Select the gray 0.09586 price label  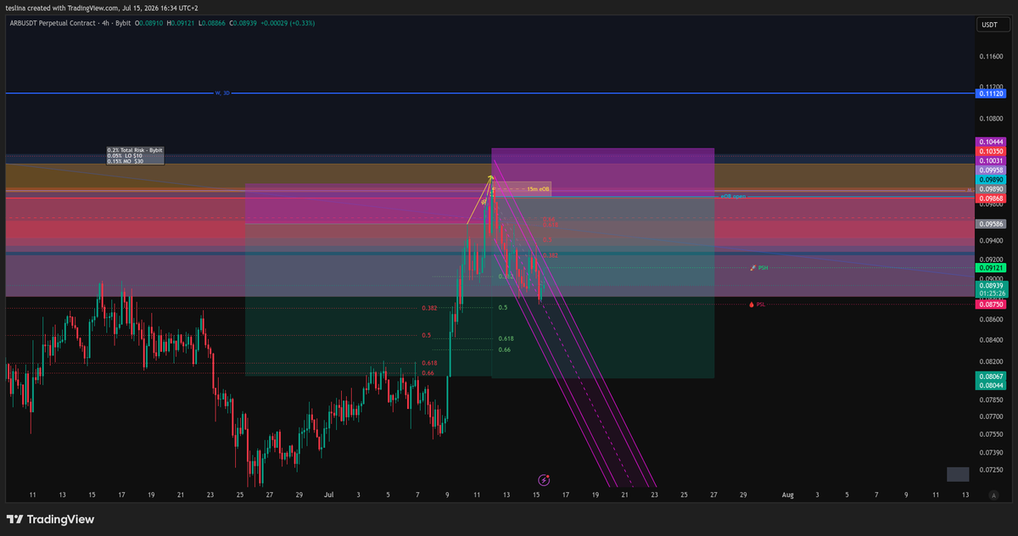coord(991,224)
